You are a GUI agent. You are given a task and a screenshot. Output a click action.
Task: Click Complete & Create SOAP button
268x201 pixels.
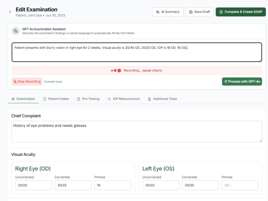pos(241,12)
